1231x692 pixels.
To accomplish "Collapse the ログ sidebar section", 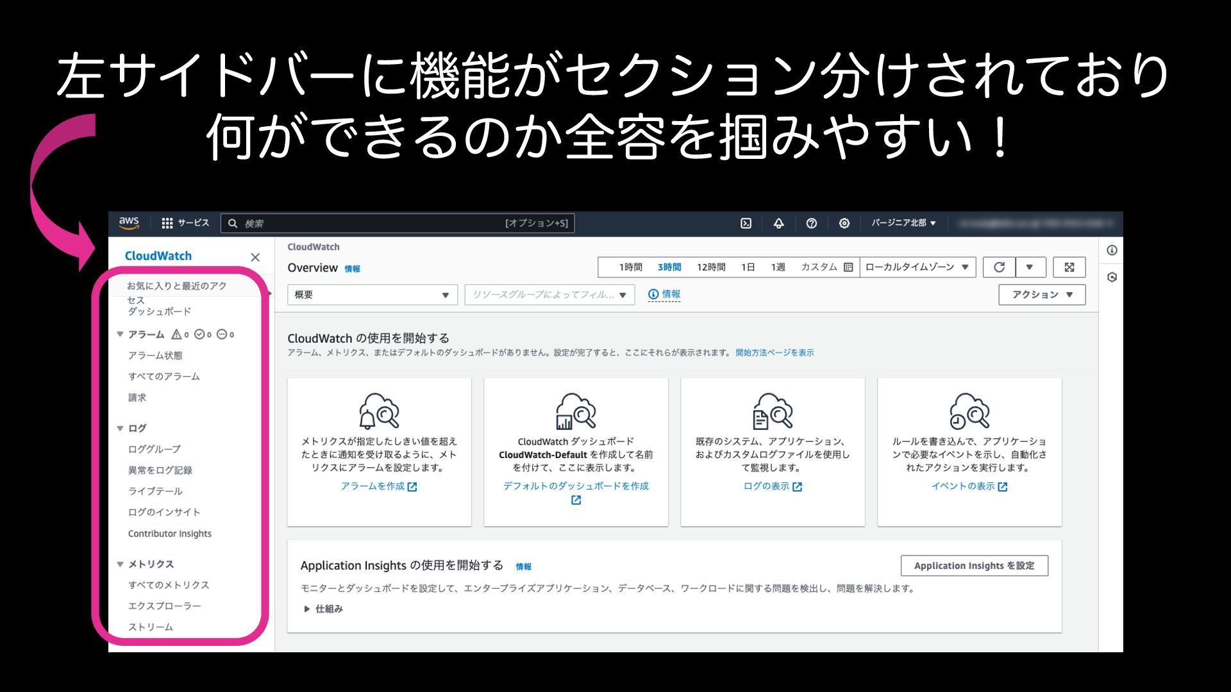I will [x=120, y=428].
